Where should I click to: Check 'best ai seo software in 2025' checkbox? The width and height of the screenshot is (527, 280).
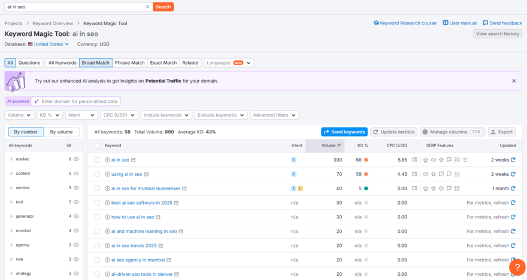97,203
